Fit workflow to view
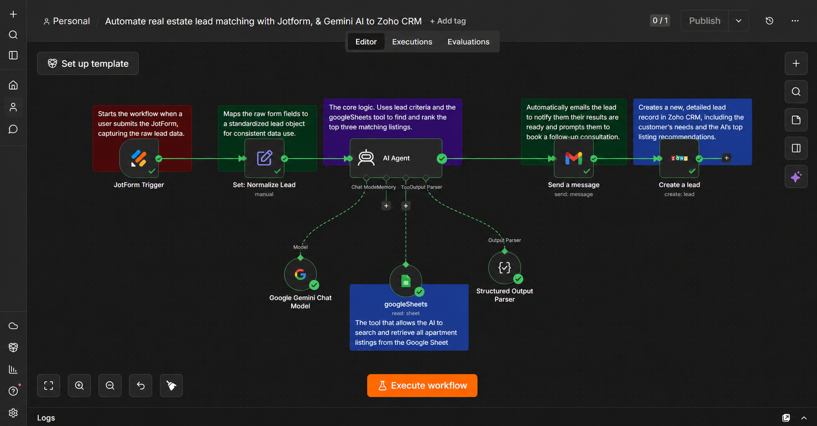 click(x=48, y=386)
